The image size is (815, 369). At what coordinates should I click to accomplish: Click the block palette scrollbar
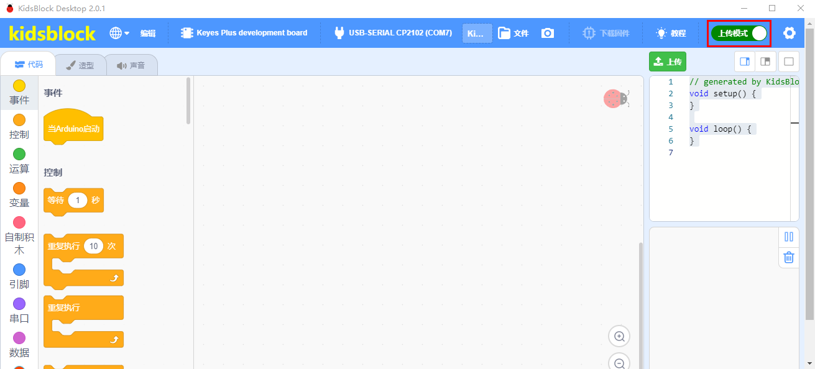(188, 99)
